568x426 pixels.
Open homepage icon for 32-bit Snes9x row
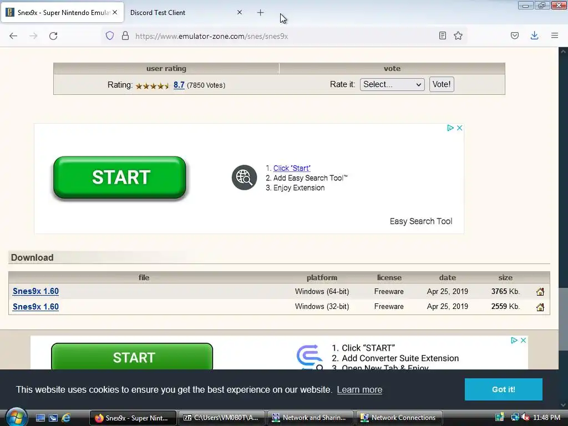pos(540,307)
